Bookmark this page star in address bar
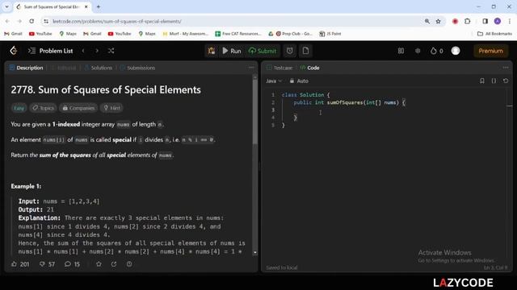Screen dimensions: 517x290 click(438, 22)
